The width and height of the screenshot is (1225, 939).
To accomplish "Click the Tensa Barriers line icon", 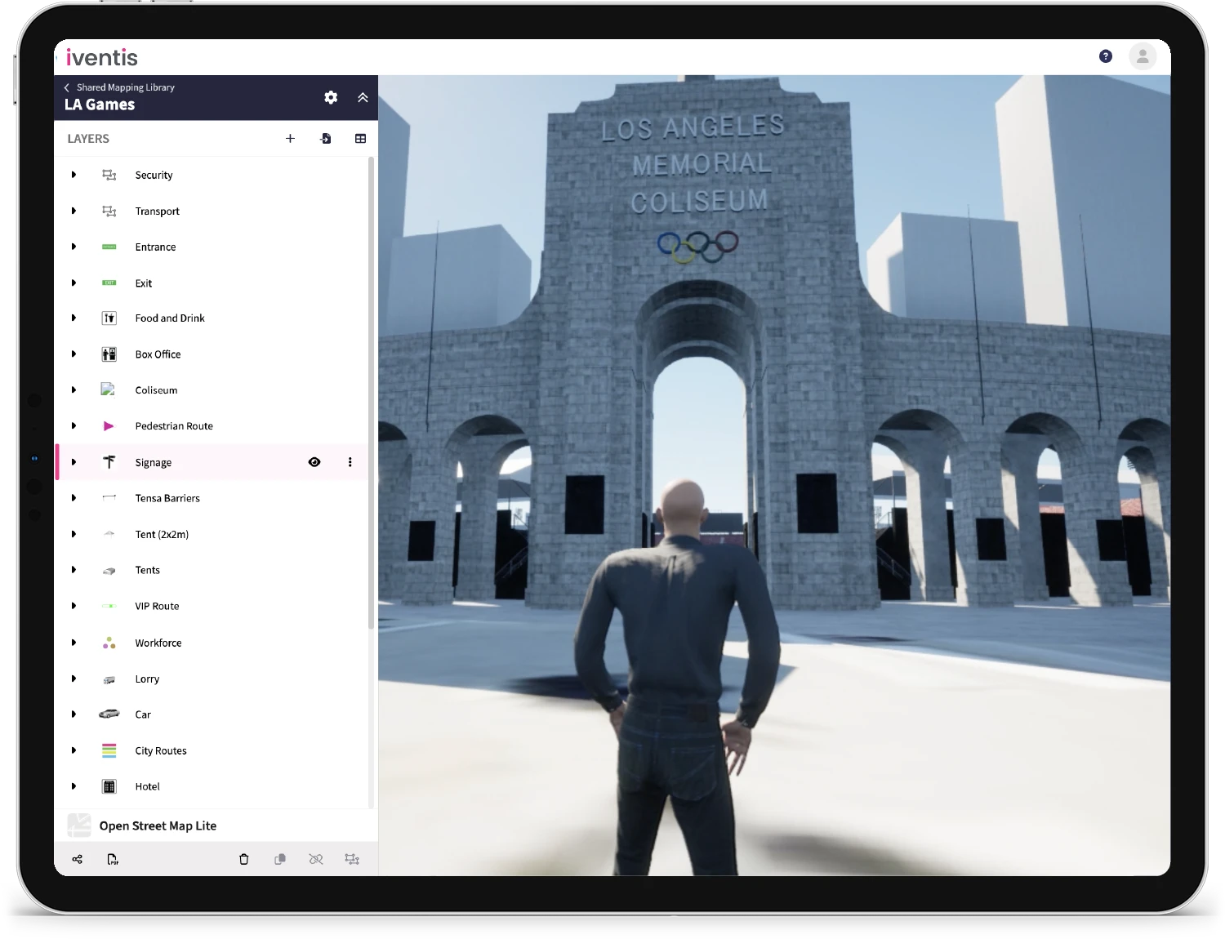I will [x=109, y=497].
